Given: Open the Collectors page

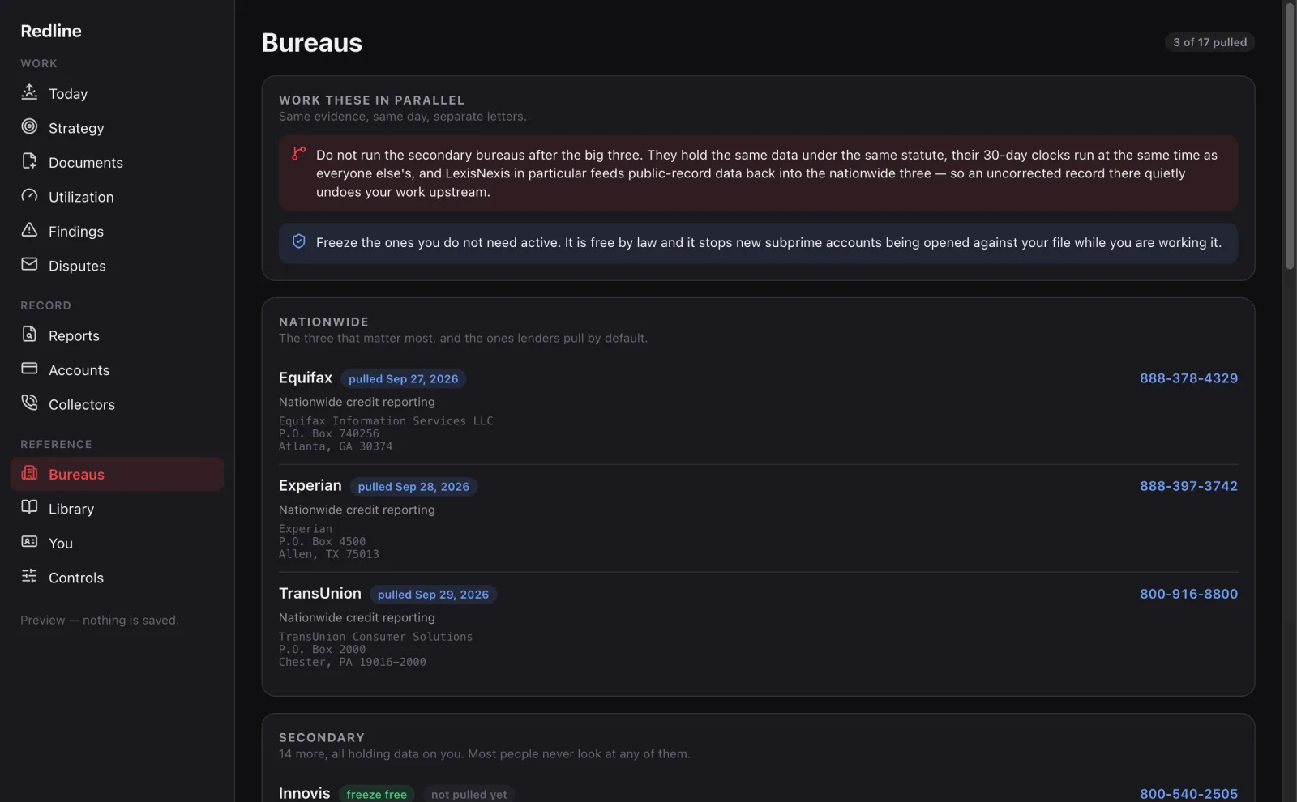Looking at the screenshot, I should pos(117,404).
